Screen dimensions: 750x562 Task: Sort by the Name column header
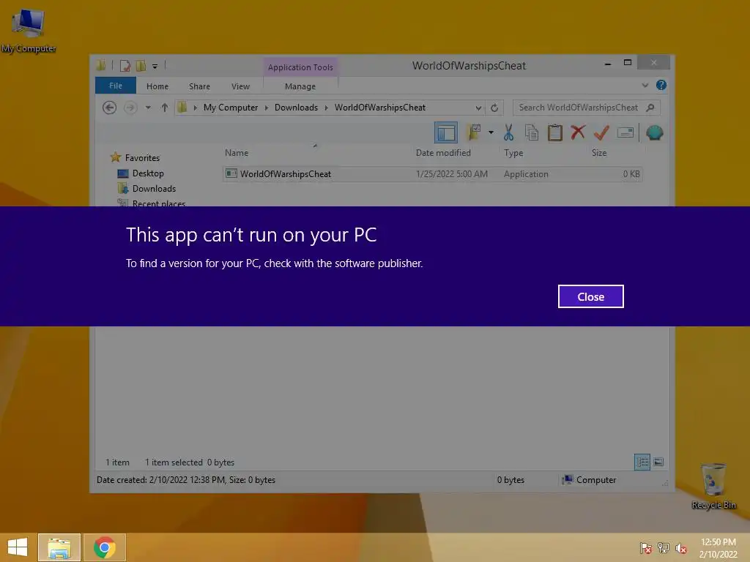point(237,153)
